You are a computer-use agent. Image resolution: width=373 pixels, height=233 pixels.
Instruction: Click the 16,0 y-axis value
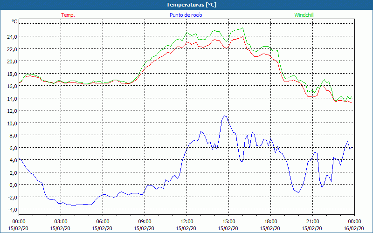12,86
